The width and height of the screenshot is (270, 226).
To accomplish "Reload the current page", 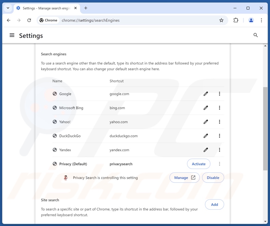I will (29, 21).
